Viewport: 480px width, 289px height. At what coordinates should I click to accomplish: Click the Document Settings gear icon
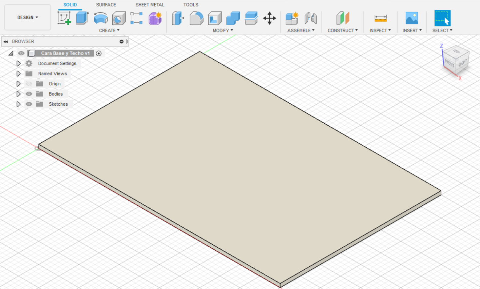pyautogui.click(x=29, y=63)
